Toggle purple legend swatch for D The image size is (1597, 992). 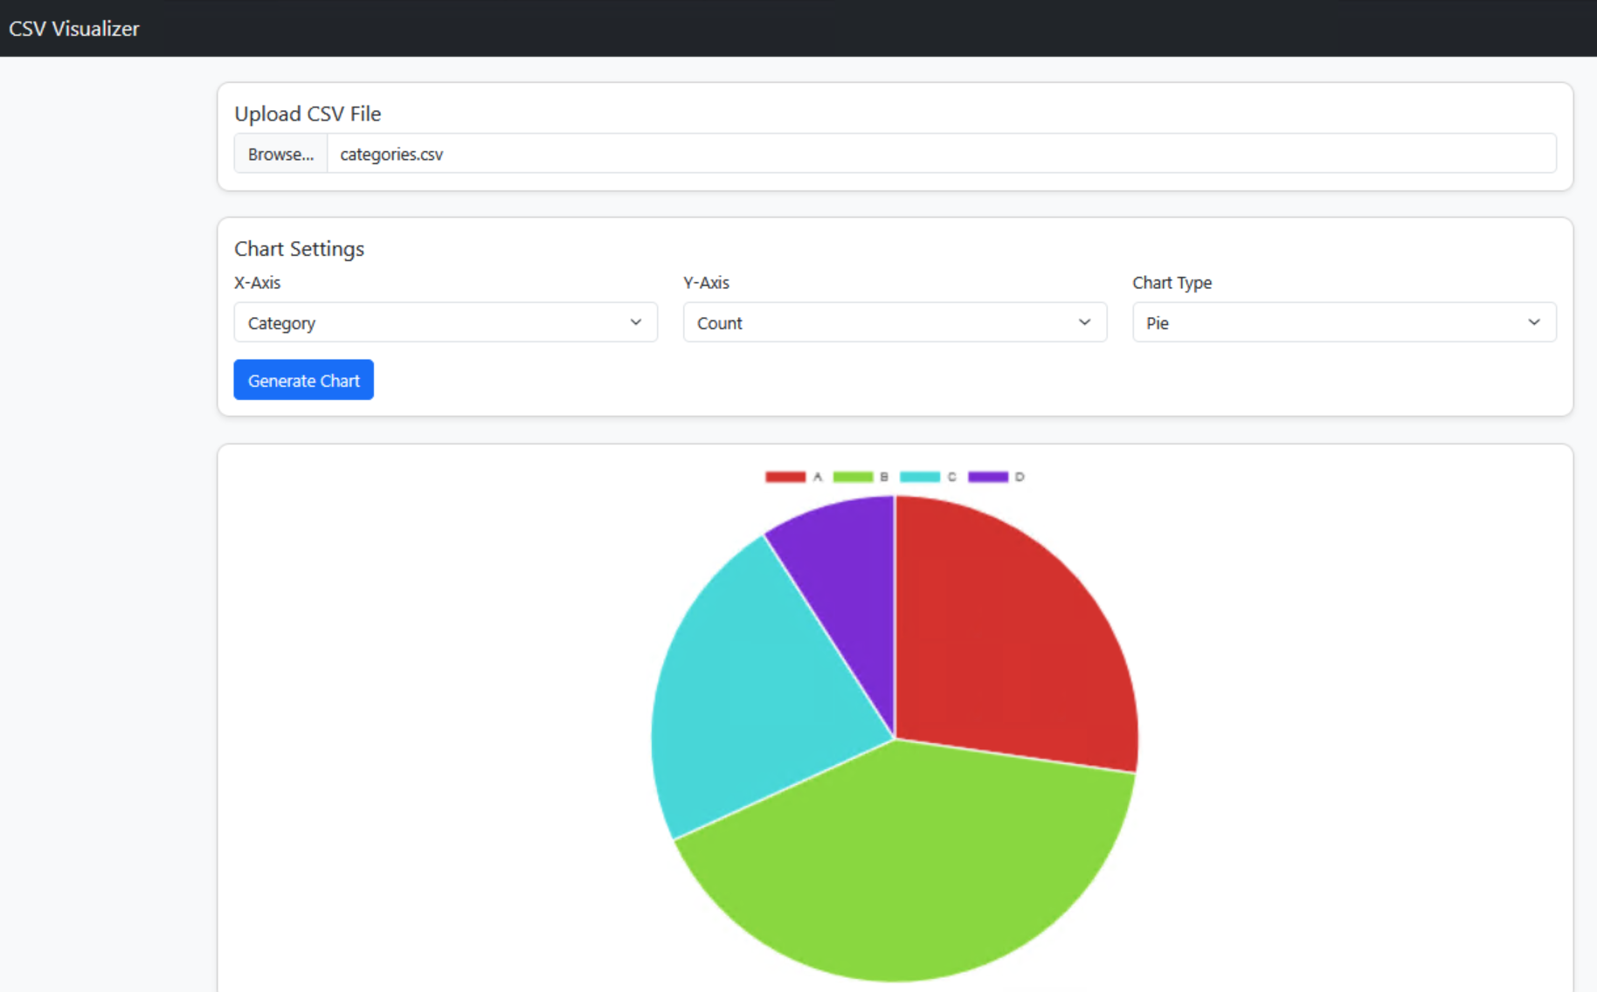click(x=987, y=477)
